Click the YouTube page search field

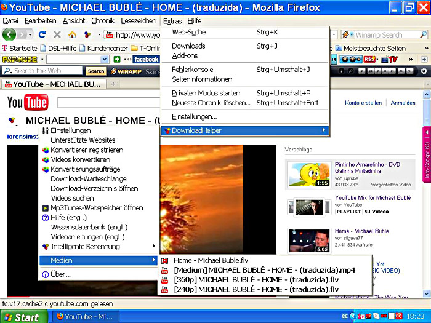point(108,103)
